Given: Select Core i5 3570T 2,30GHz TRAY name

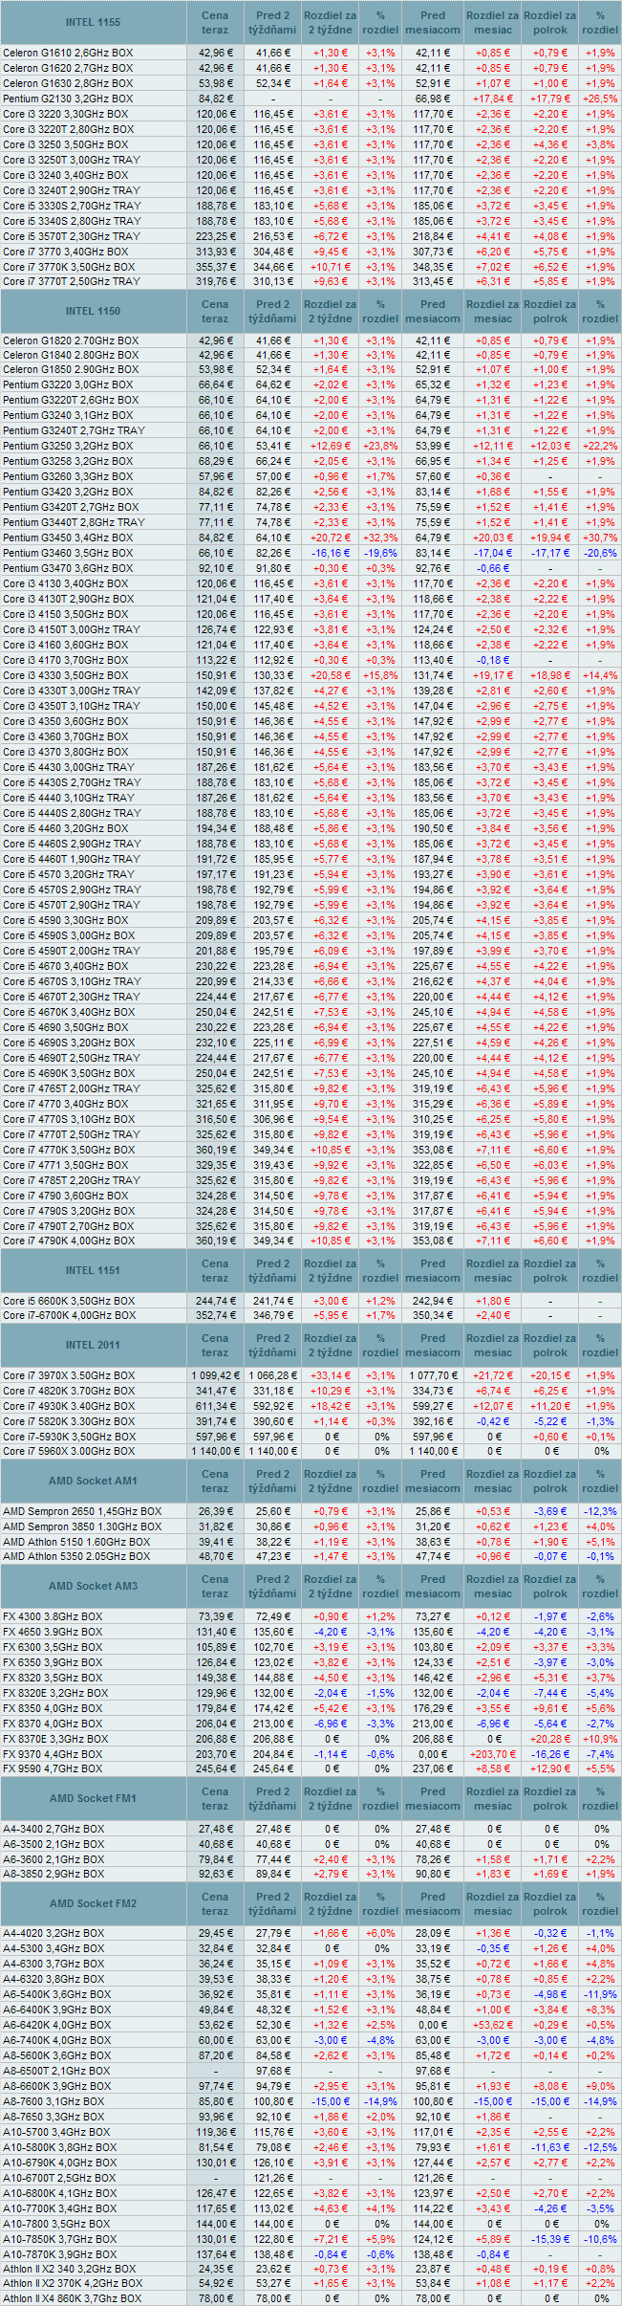Looking at the screenshot, I should point(72,236).
